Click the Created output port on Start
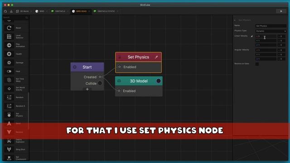290x163 pixels. [x=100, y=77]
